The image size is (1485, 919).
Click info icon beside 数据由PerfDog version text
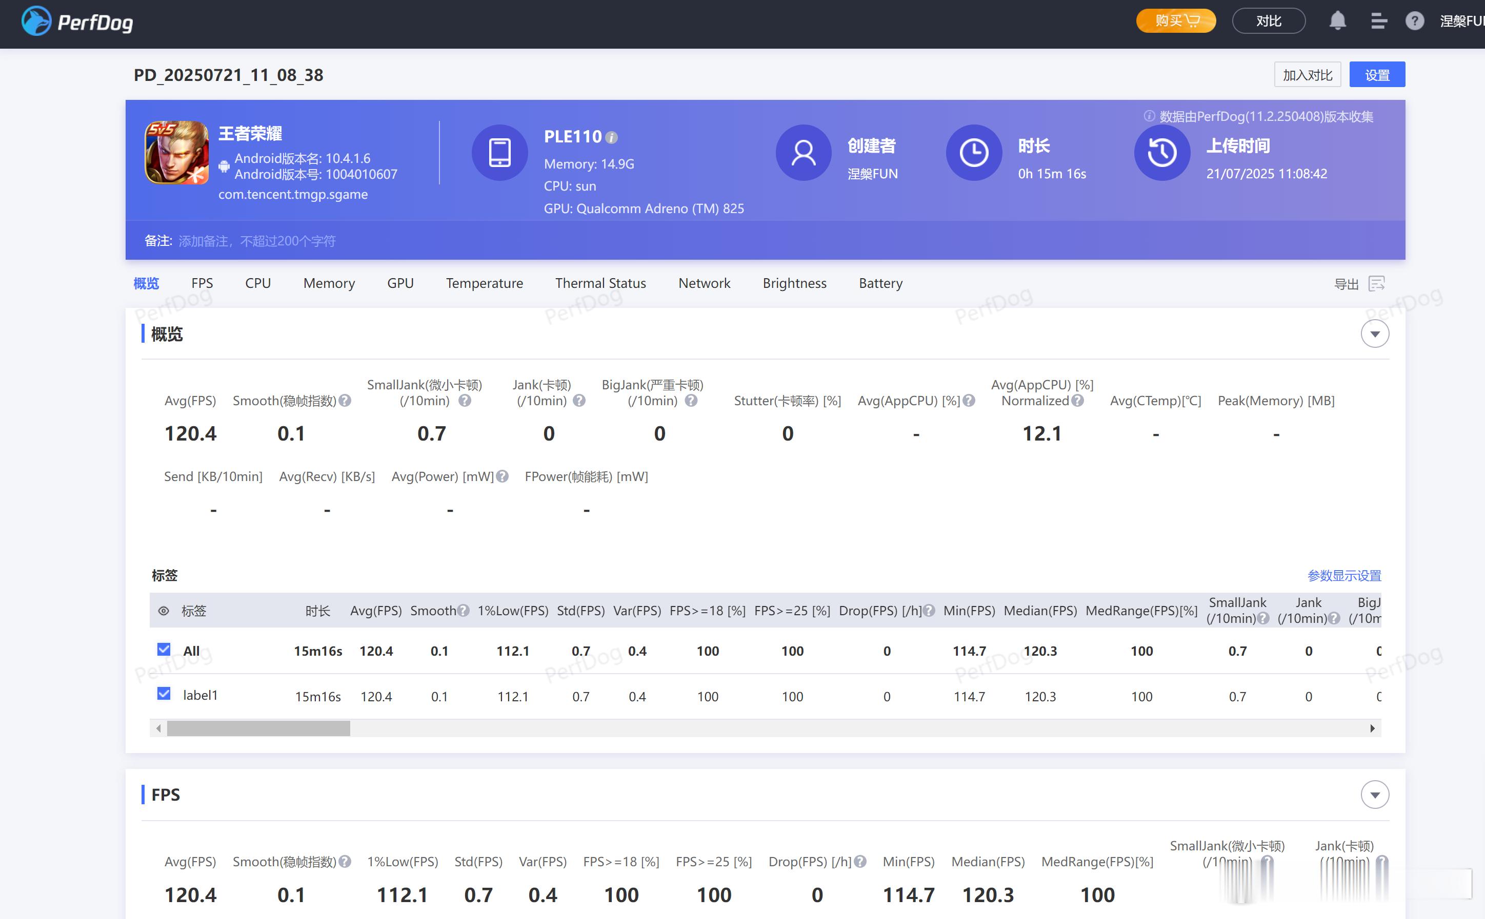pos(1149,116)
